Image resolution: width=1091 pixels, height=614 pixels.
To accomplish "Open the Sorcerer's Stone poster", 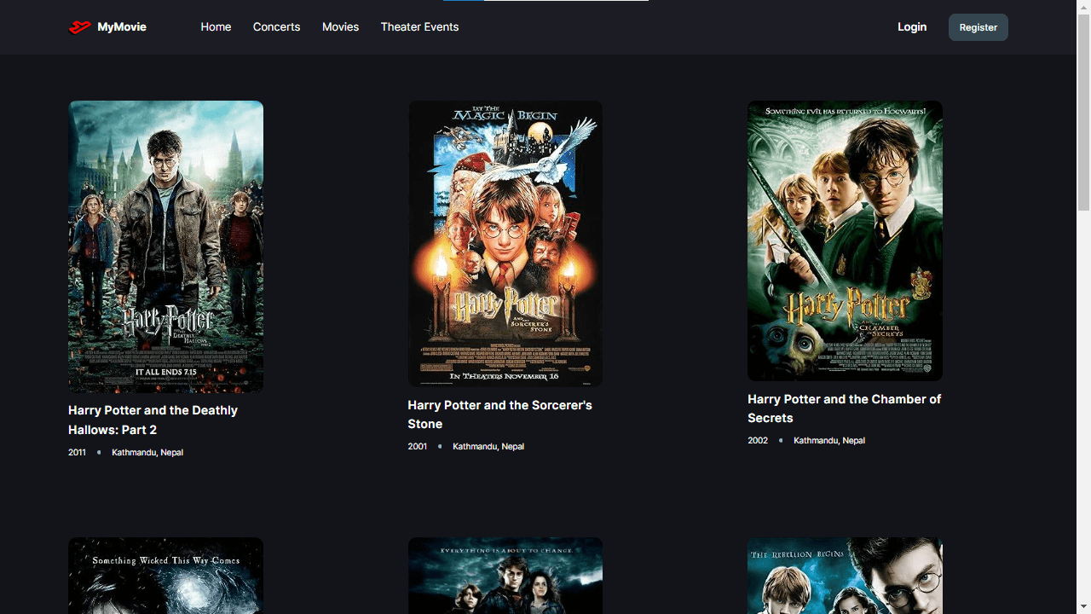I will (505, 243).
